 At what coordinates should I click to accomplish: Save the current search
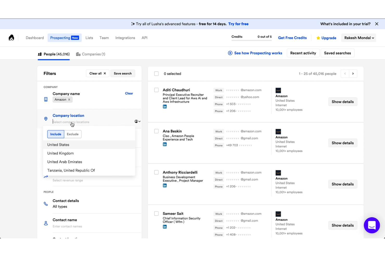123,73
